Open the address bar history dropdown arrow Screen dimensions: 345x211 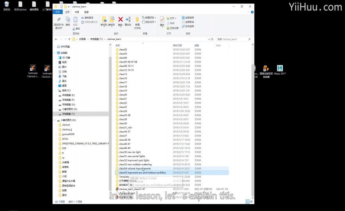pos(209,39)
